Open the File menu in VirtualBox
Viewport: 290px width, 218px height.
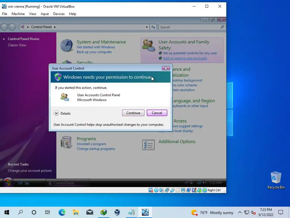(x=5, y=14)
